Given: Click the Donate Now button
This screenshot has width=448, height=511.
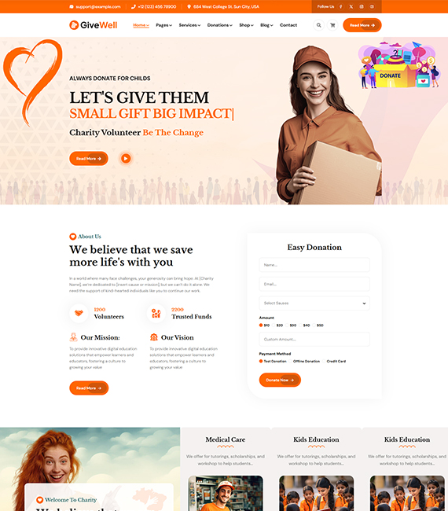Looking at the screenshot, I should click(x=280, y=380).
